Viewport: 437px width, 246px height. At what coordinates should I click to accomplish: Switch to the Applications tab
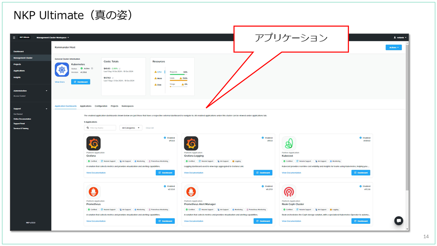click(86, 106)
